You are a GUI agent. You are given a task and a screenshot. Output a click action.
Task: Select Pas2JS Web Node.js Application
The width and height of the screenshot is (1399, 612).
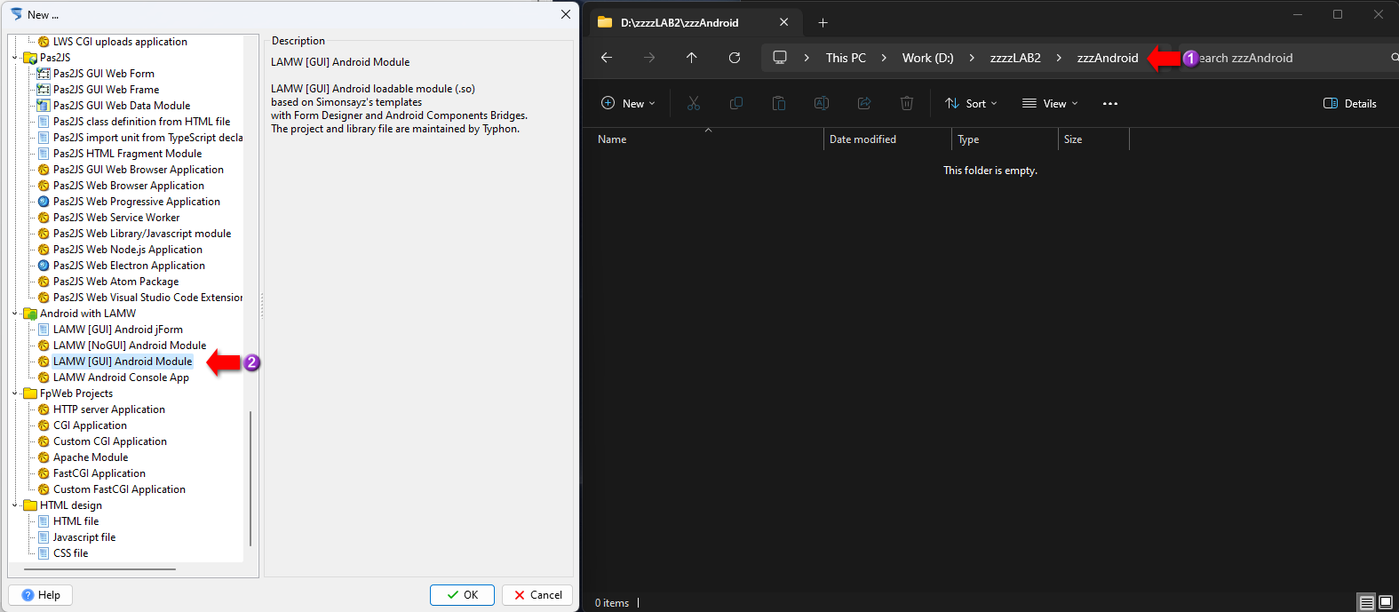click(128, 250)
